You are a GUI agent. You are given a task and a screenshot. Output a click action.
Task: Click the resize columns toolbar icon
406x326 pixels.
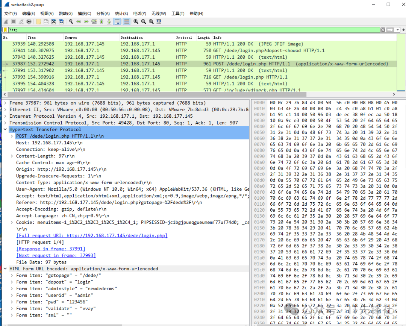click(159, 21)
